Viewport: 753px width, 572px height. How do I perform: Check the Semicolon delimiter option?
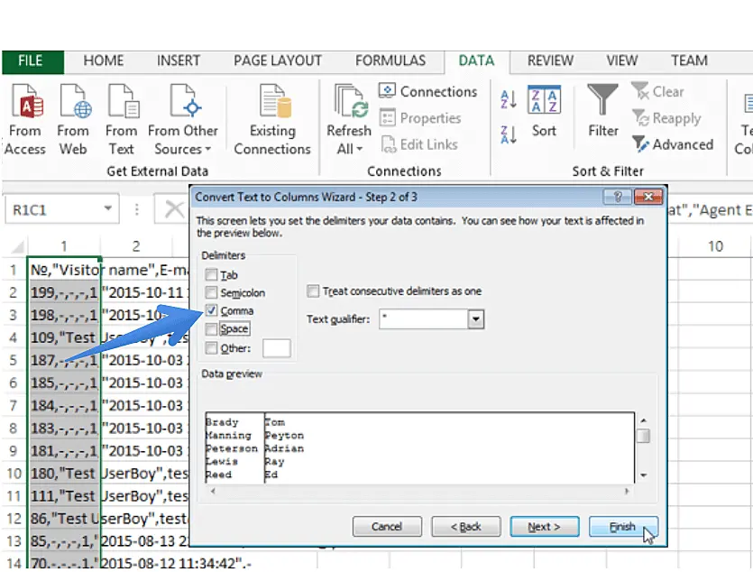[211, 293]
